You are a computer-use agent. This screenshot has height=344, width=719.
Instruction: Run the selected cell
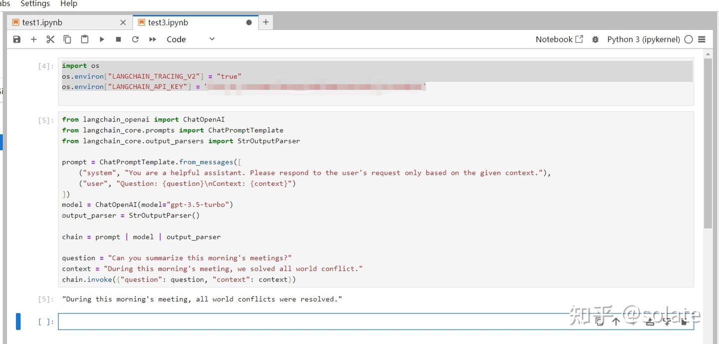[102, 39]
